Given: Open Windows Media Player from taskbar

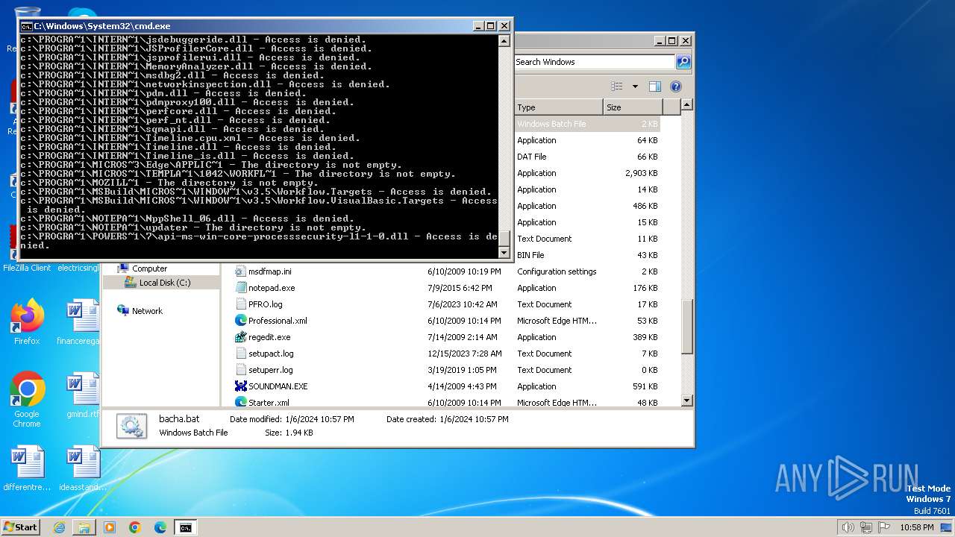Looking at the screenshot, I should [x=110, y=527].
